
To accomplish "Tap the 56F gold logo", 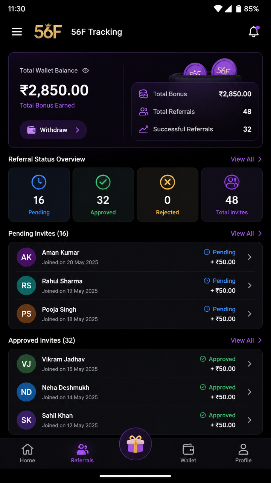I will [x=48, y=32].
